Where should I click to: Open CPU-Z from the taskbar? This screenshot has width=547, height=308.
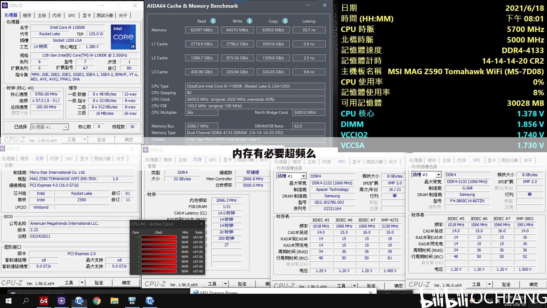(x=79, y=301)
